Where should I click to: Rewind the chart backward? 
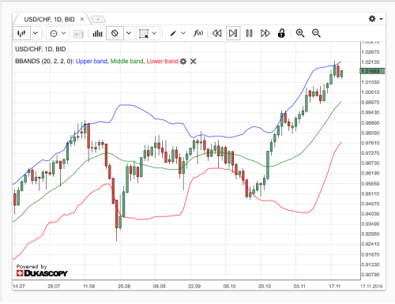click(217, 33)
